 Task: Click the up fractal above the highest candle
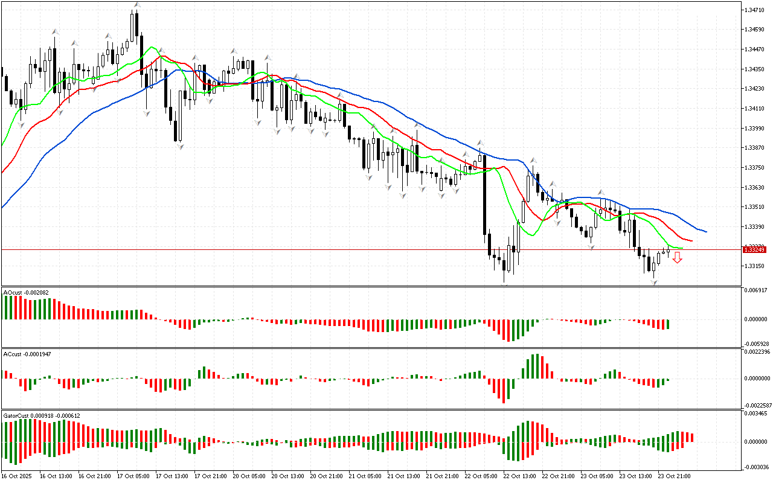[137, 5]
